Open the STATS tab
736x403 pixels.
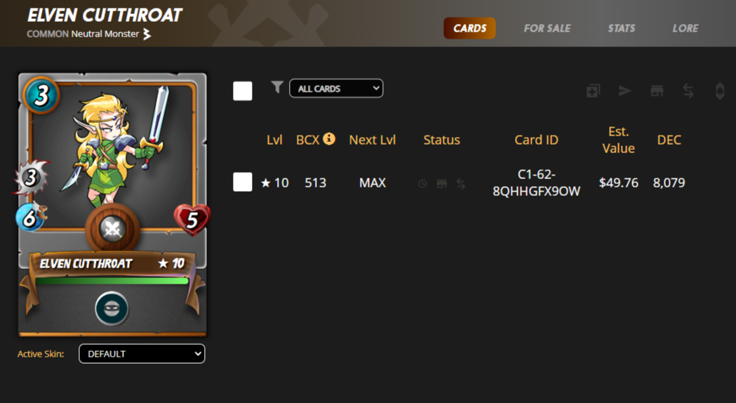tap(622, 28)
